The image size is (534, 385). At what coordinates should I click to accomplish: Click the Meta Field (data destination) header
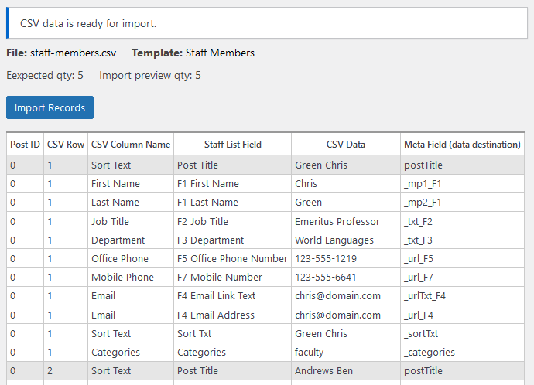point(462,145)
